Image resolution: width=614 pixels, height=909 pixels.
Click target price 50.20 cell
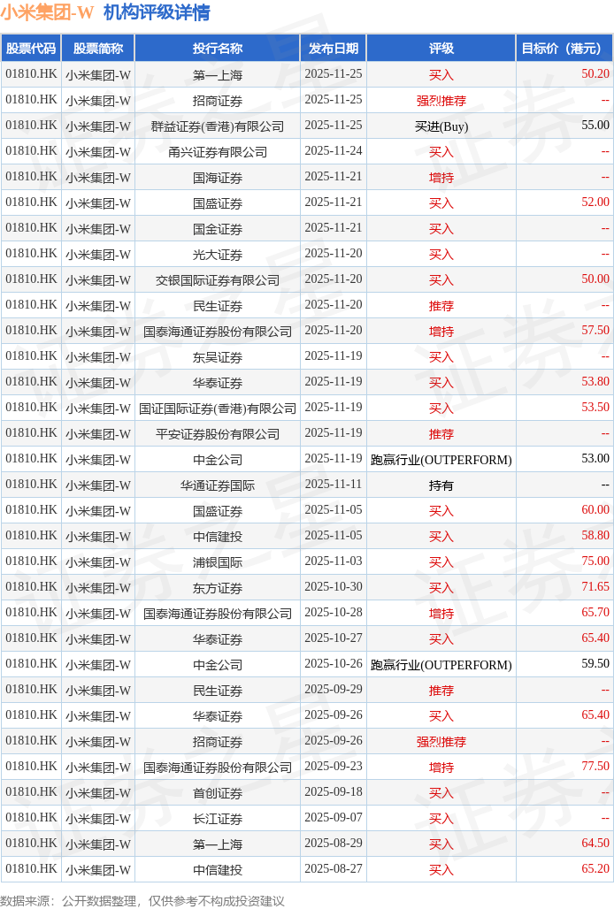tap(564, 74)
